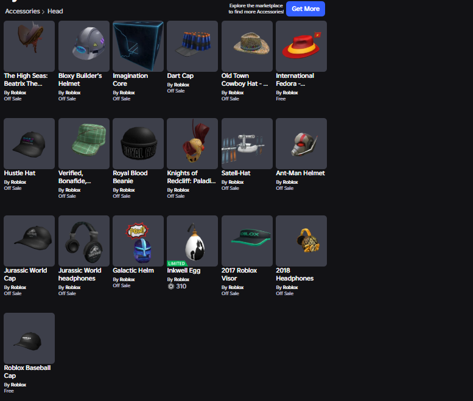This screenshot has width=473, height=401.
Task: Click the 2017 Roblox Visor title
Action: click(239, 274)
